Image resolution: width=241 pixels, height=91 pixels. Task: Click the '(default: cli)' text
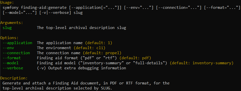pos(89,48)
